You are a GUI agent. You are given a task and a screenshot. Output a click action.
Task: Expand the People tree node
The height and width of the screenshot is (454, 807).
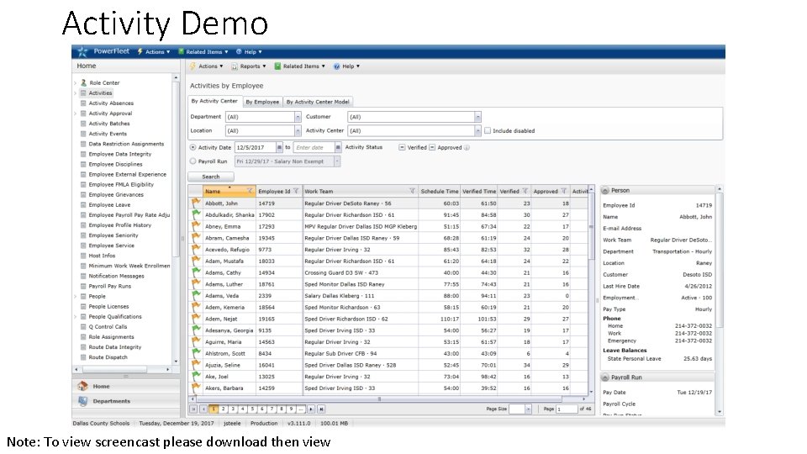click(x=75, y=297)
